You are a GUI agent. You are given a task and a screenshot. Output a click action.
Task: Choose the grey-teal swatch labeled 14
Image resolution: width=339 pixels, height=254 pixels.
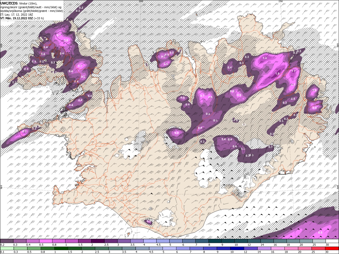click(266, 241)
